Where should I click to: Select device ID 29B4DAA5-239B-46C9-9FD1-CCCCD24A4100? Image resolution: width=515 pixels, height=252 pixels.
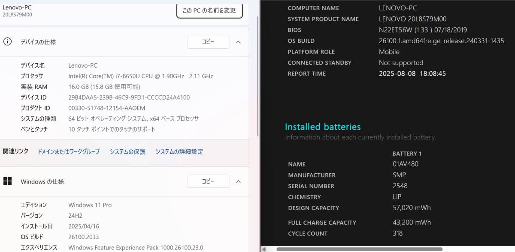[129, 98]
